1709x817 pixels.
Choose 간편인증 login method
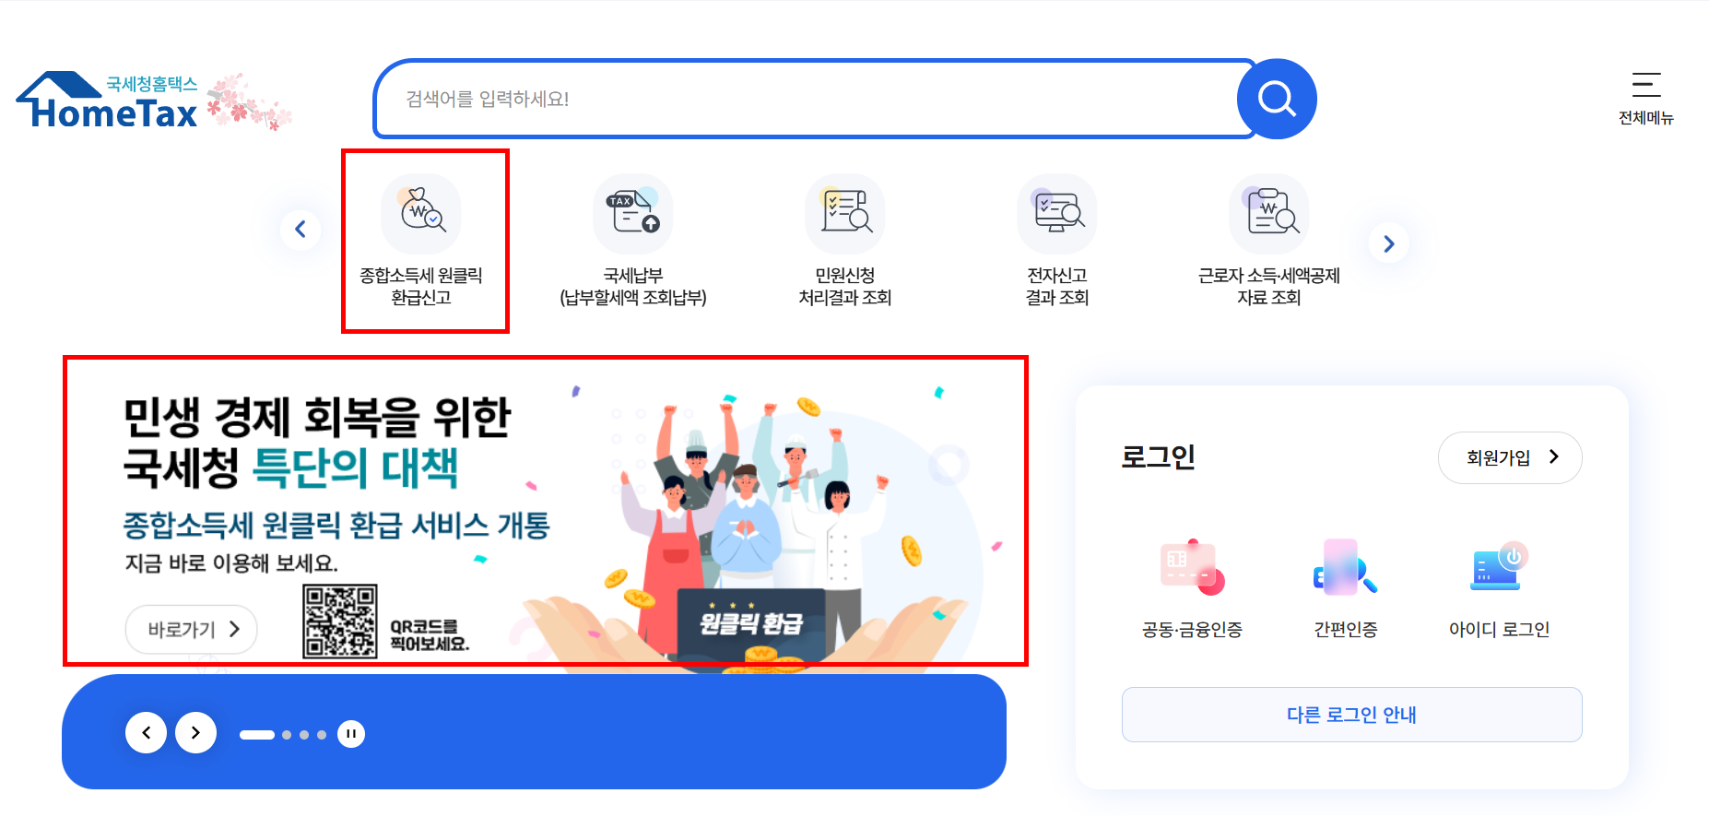point(1346,588)
